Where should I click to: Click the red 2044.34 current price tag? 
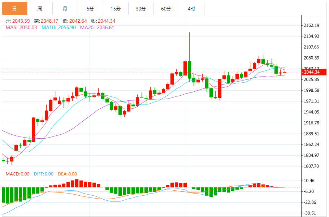(x=314, y=72)
